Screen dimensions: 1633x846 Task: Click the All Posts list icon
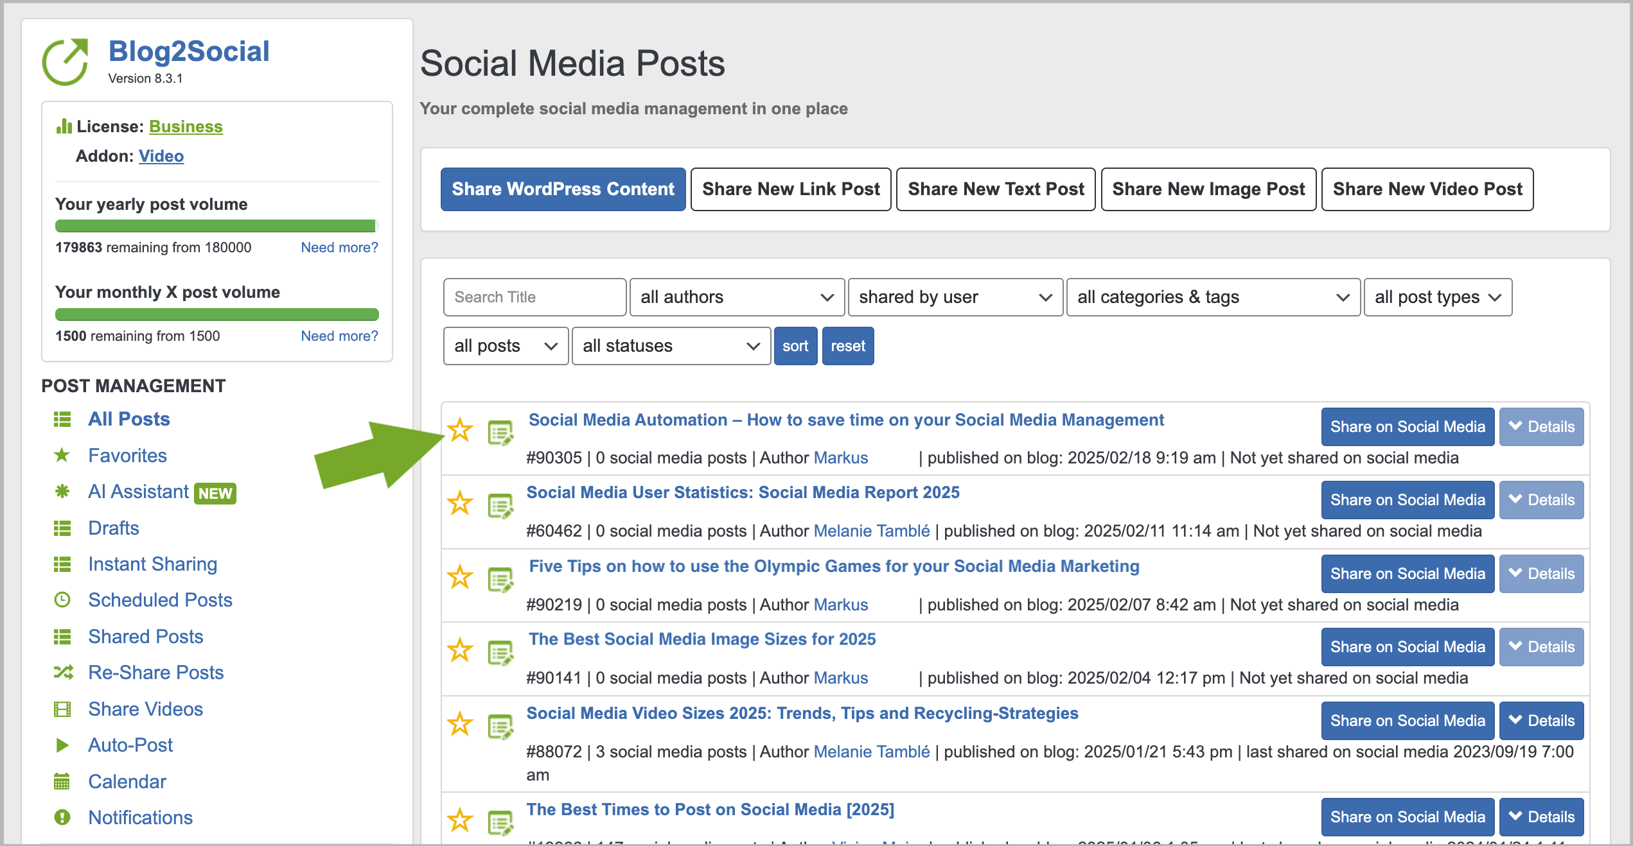(x=62, y=419)
